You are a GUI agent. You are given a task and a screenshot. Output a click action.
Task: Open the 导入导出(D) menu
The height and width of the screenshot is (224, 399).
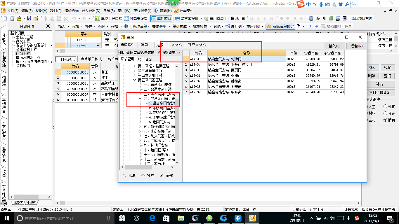click(x=91, y=10)
